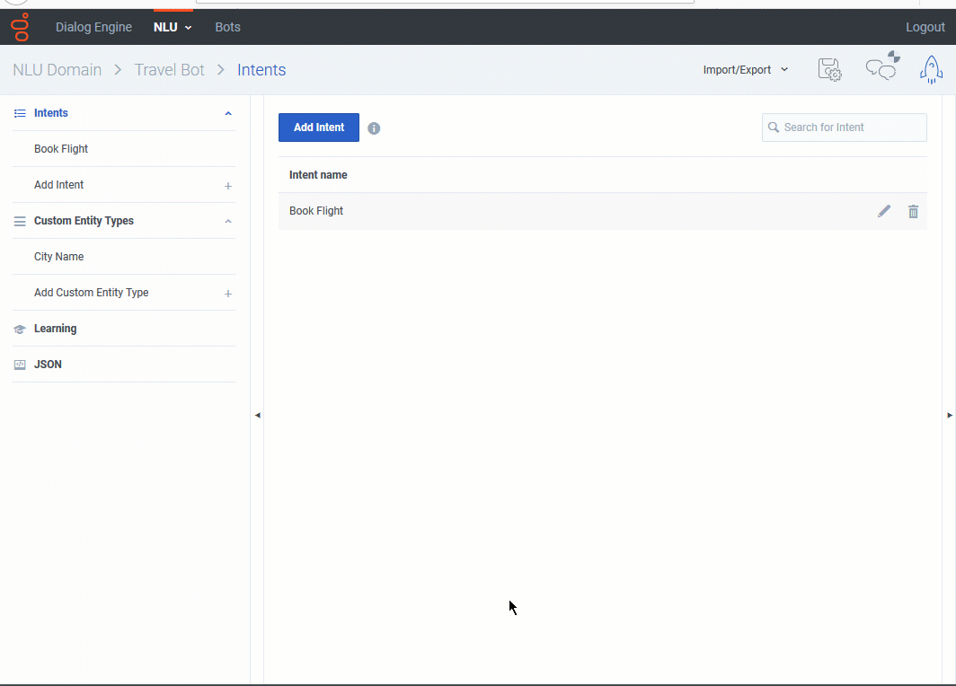The height and width of the screenshot is (686, 956).
Task: Click the plus icon beside Add Intent
Action: click(228, 186)
